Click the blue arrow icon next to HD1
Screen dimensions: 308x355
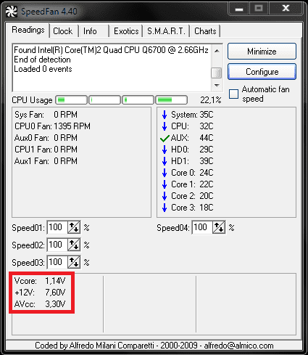(165, 161)
